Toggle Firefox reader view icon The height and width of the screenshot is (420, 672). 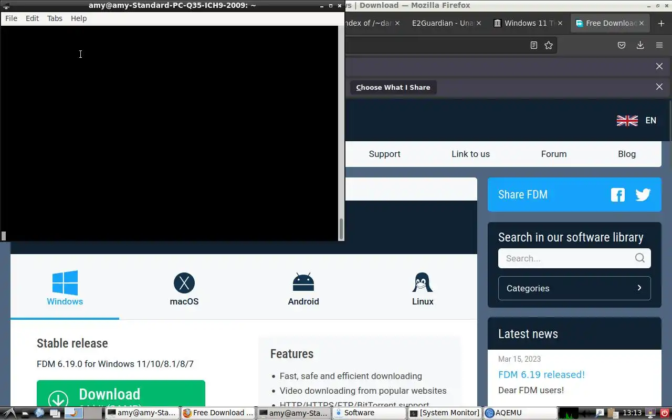pyautogui.click(x=534, y=45)
